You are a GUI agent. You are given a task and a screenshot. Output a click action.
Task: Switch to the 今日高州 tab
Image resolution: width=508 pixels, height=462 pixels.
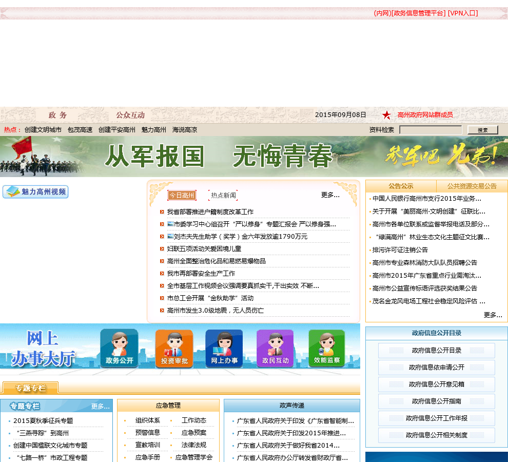pos(182,196)
